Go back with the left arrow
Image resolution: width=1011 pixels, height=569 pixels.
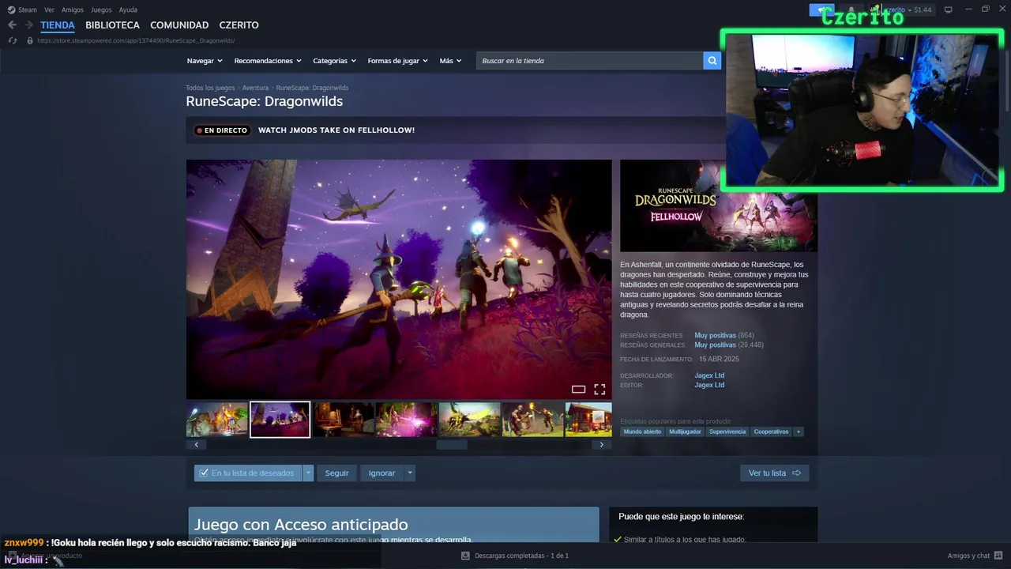[12, 25]
